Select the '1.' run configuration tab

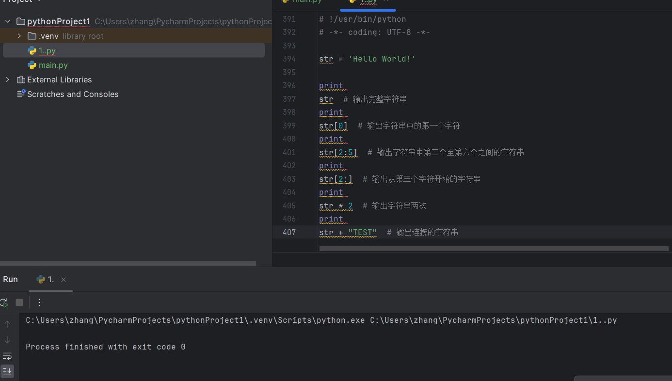[x=50, y=280]
